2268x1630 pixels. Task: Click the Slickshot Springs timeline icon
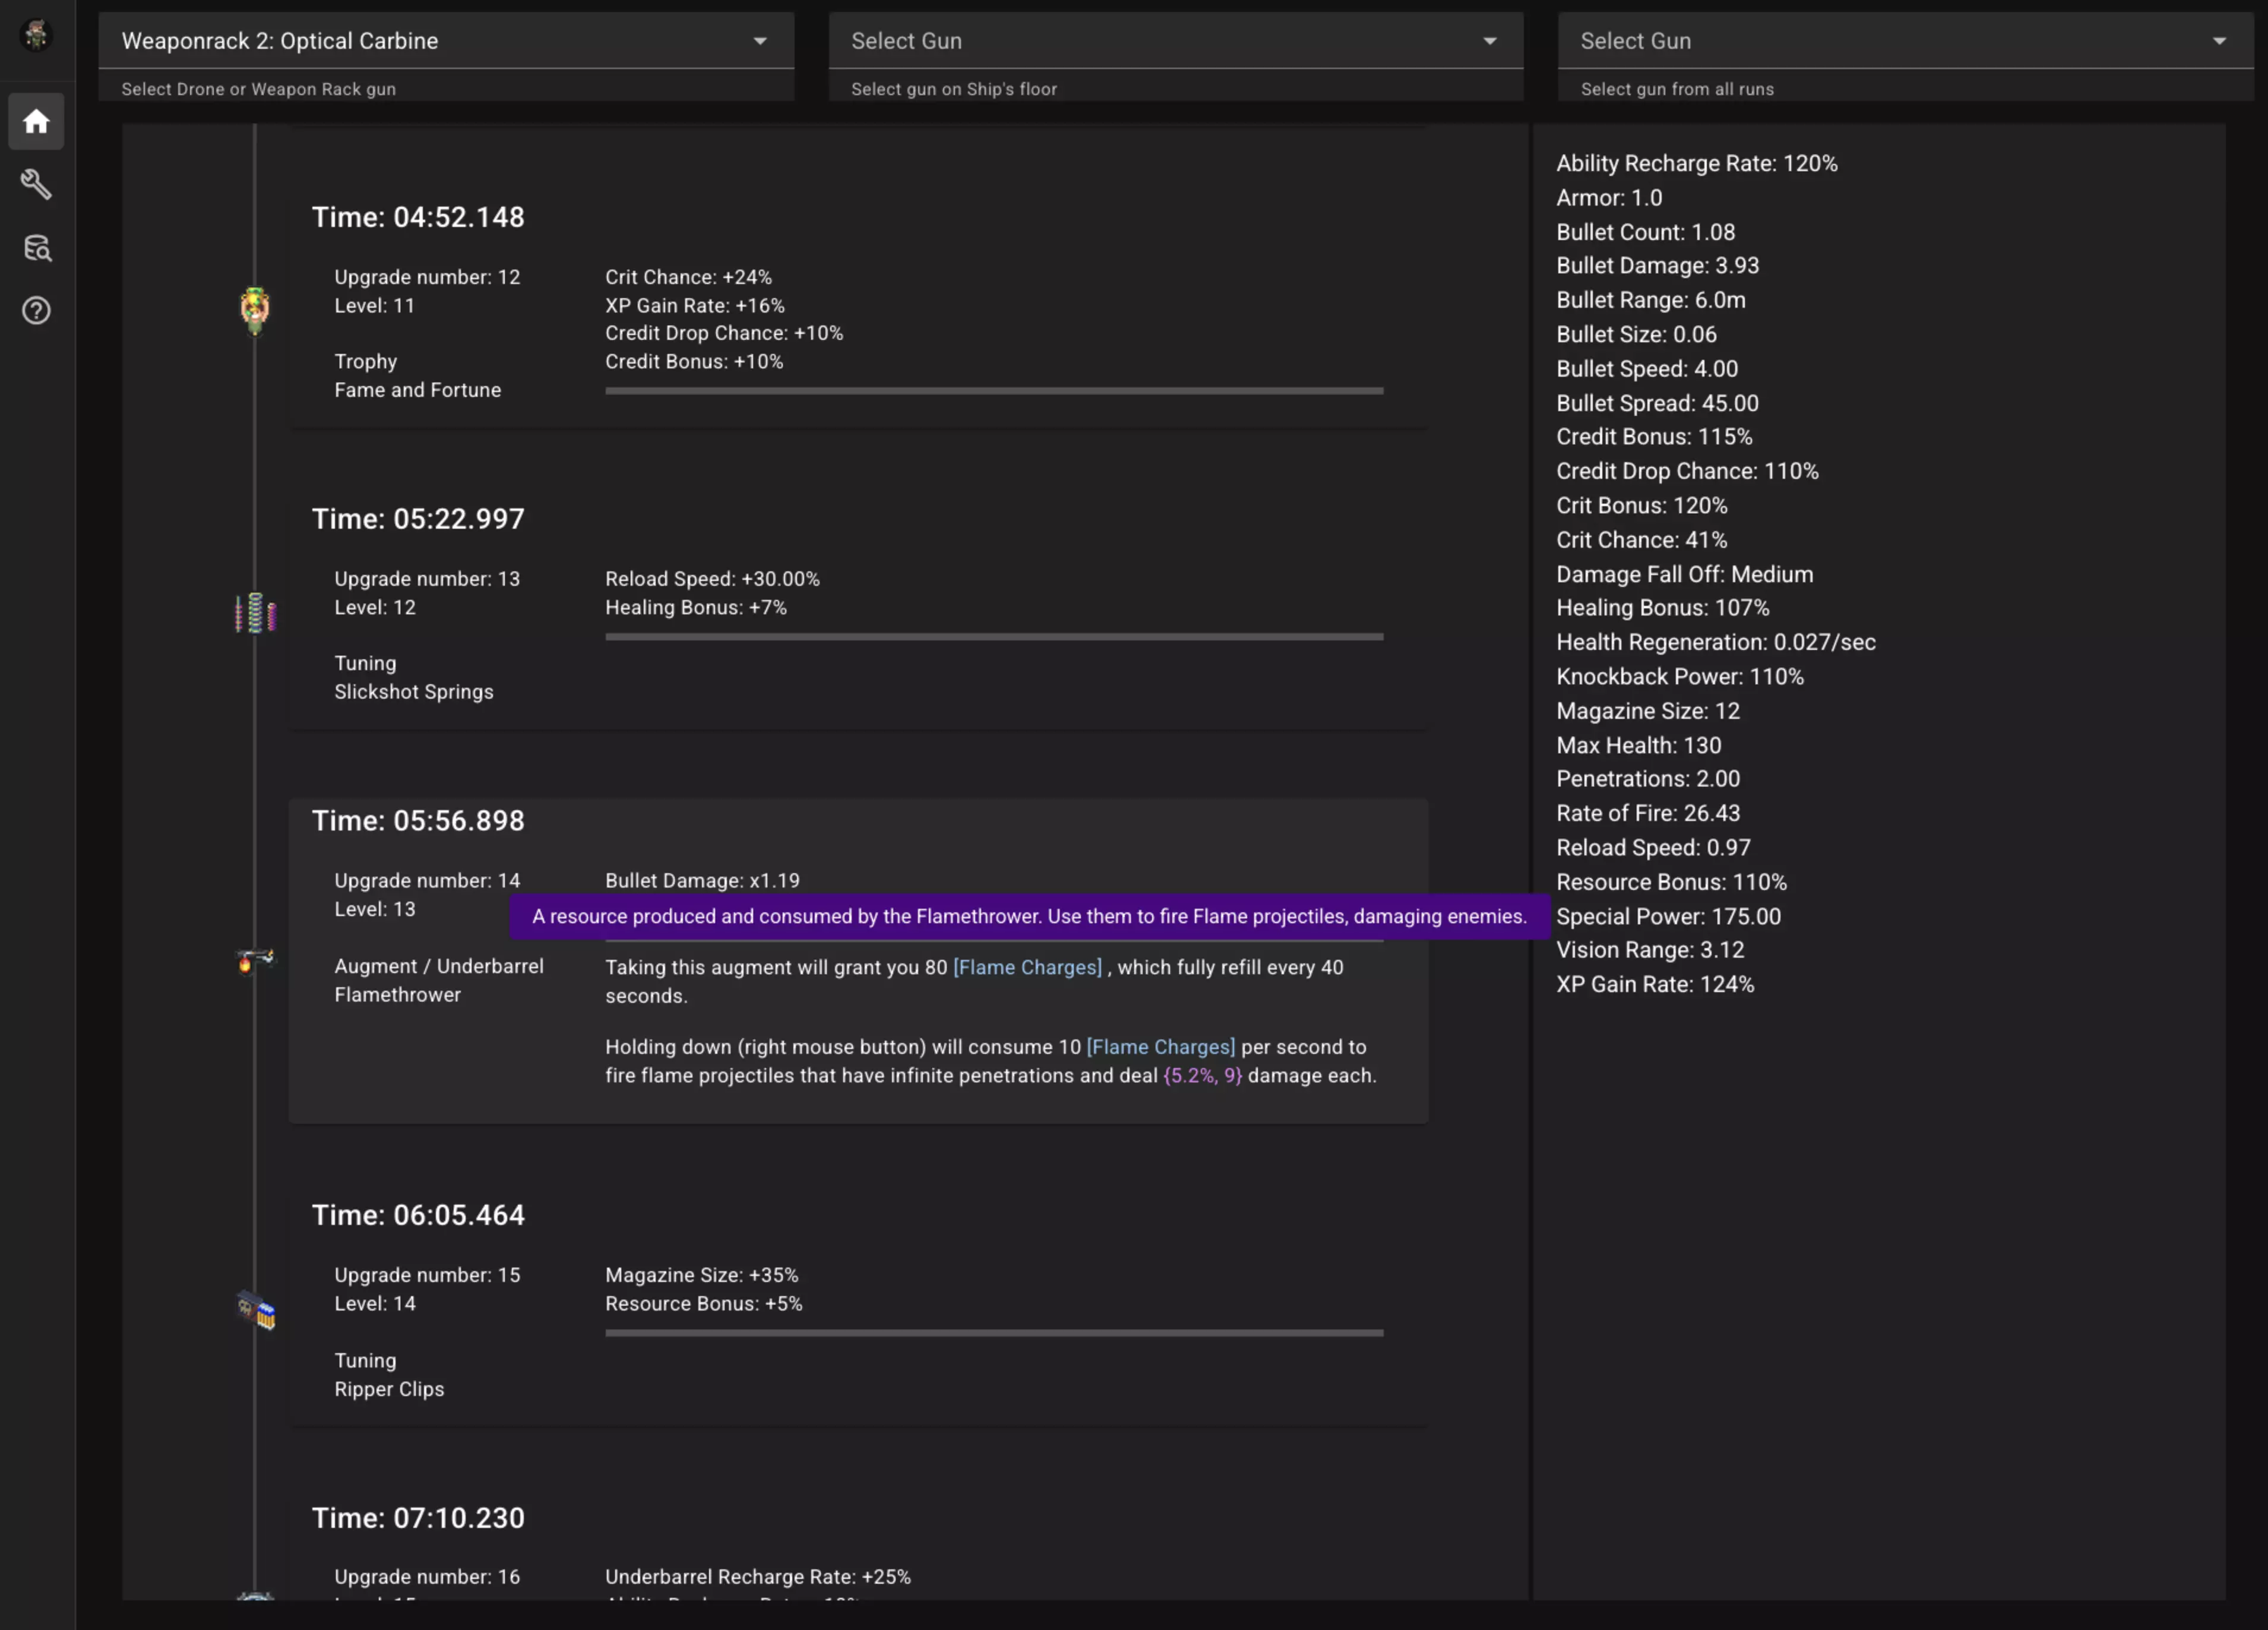255,612
